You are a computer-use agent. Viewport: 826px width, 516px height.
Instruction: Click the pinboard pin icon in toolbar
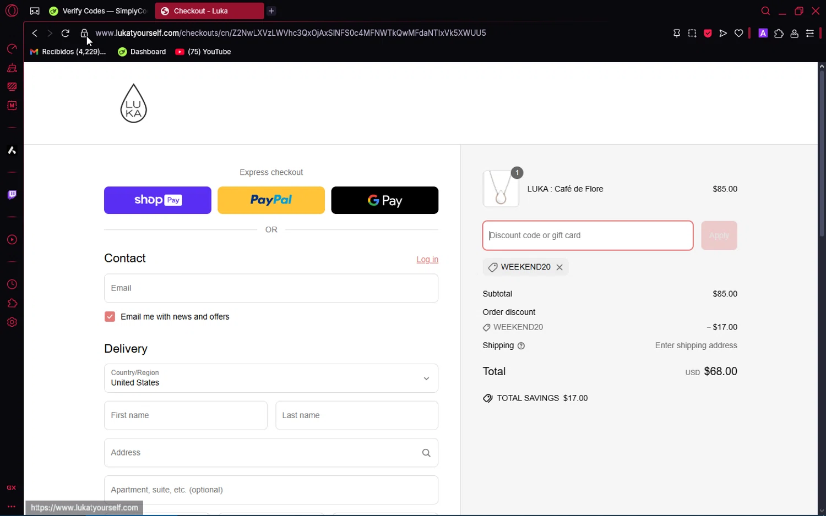pyautogui.click(x=677, y=34)
